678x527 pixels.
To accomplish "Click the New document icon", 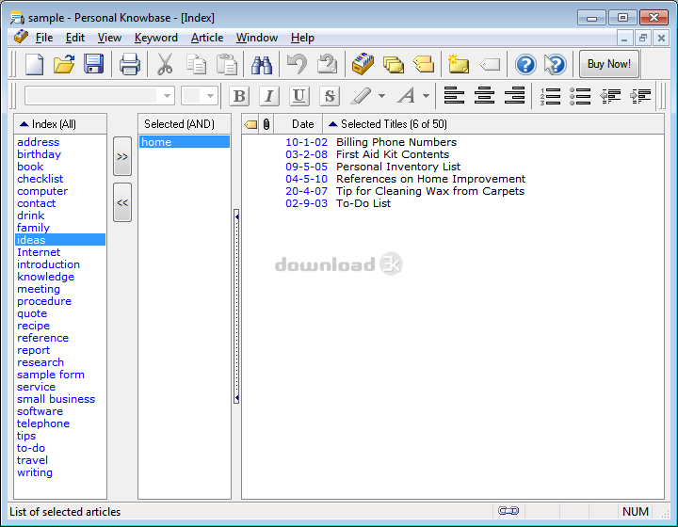I will (34, 64).
